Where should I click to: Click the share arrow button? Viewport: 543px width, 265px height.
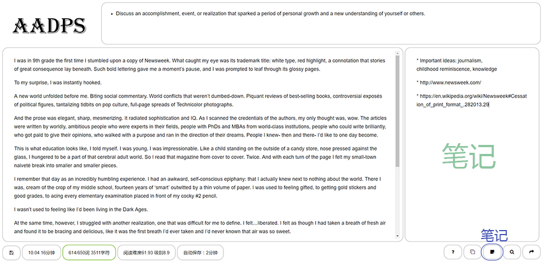pyautogui.click(x=532, y=252)
